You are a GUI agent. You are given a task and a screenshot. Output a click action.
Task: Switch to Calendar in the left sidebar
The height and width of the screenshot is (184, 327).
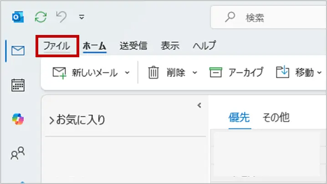point(18,85)
